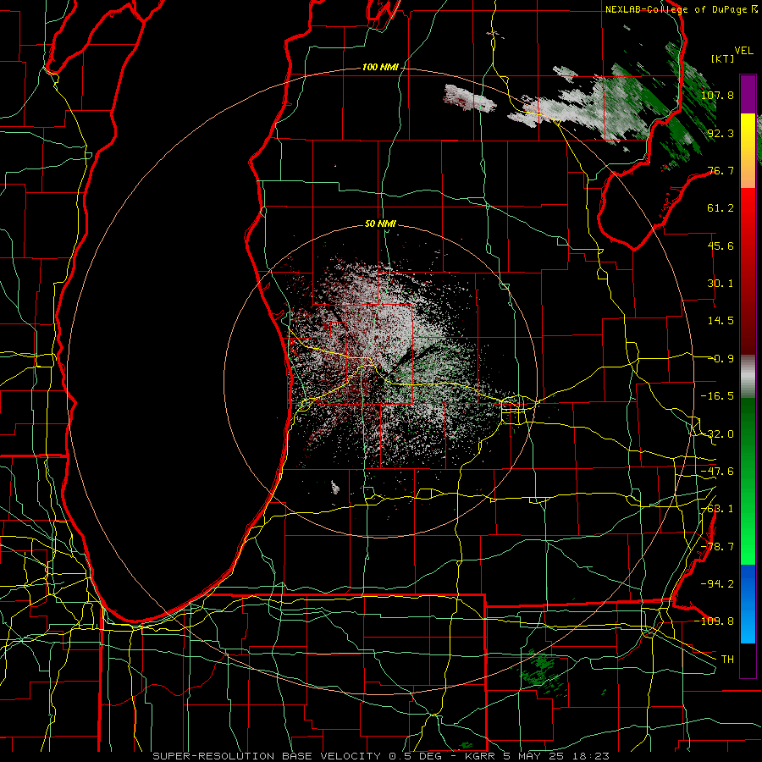Click the blue segment of the color bar
This screenshot has height=762, width=762.
click(748, 604)
